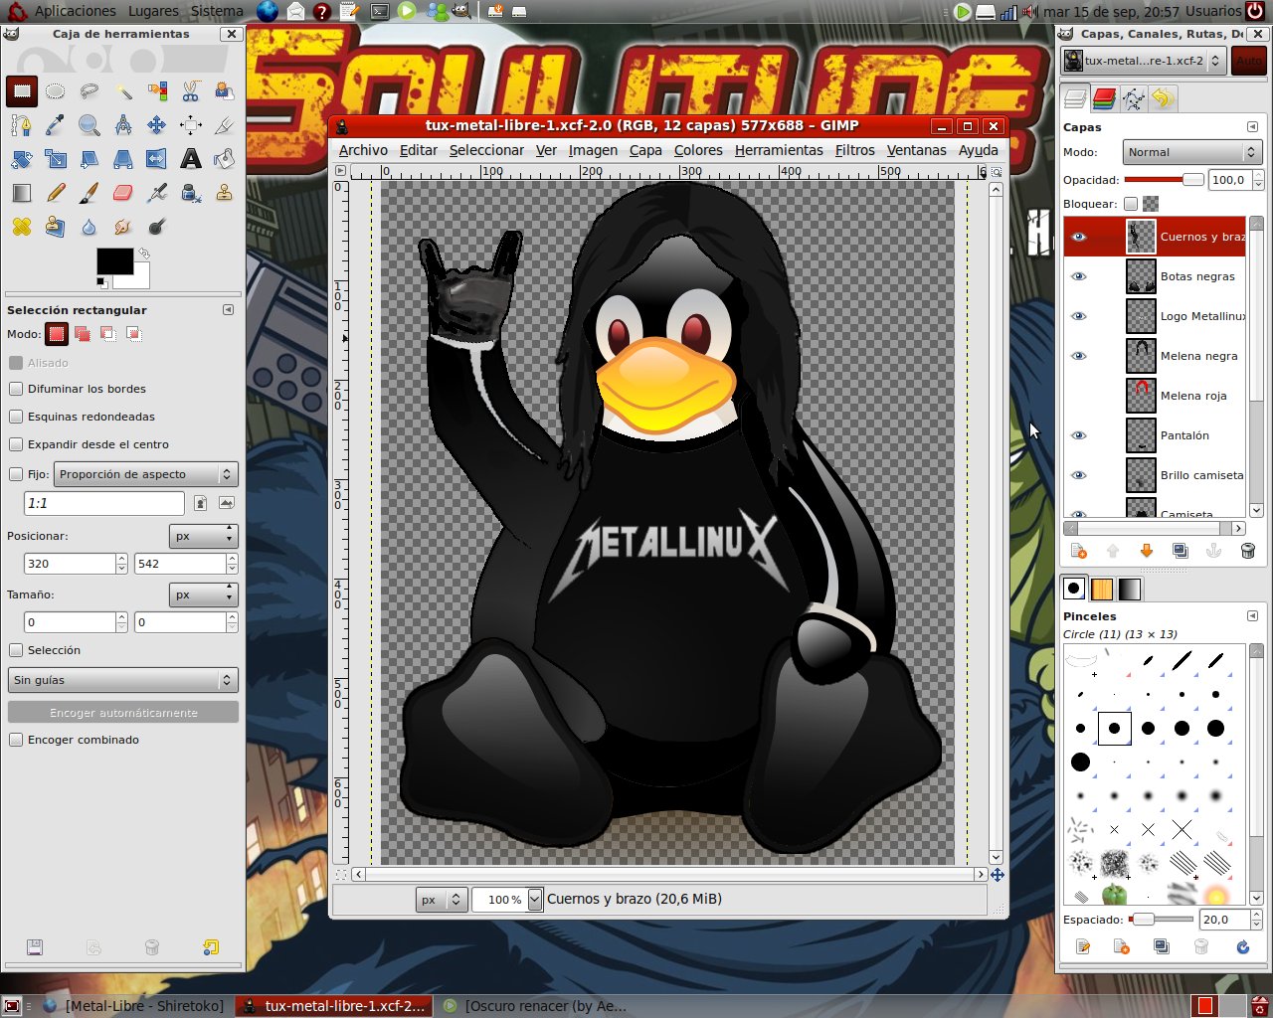Open the tux-metal image selector dropdown
This screenshot has width=1273, height=1018.
pos(1143,61)
